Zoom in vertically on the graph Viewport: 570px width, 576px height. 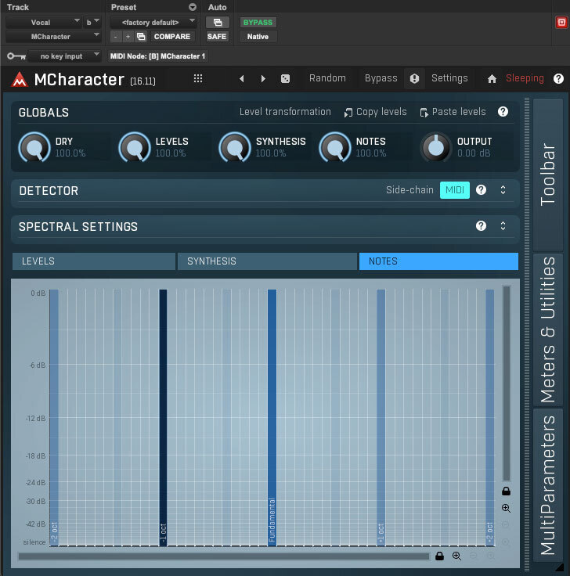(x=506, y=508)
